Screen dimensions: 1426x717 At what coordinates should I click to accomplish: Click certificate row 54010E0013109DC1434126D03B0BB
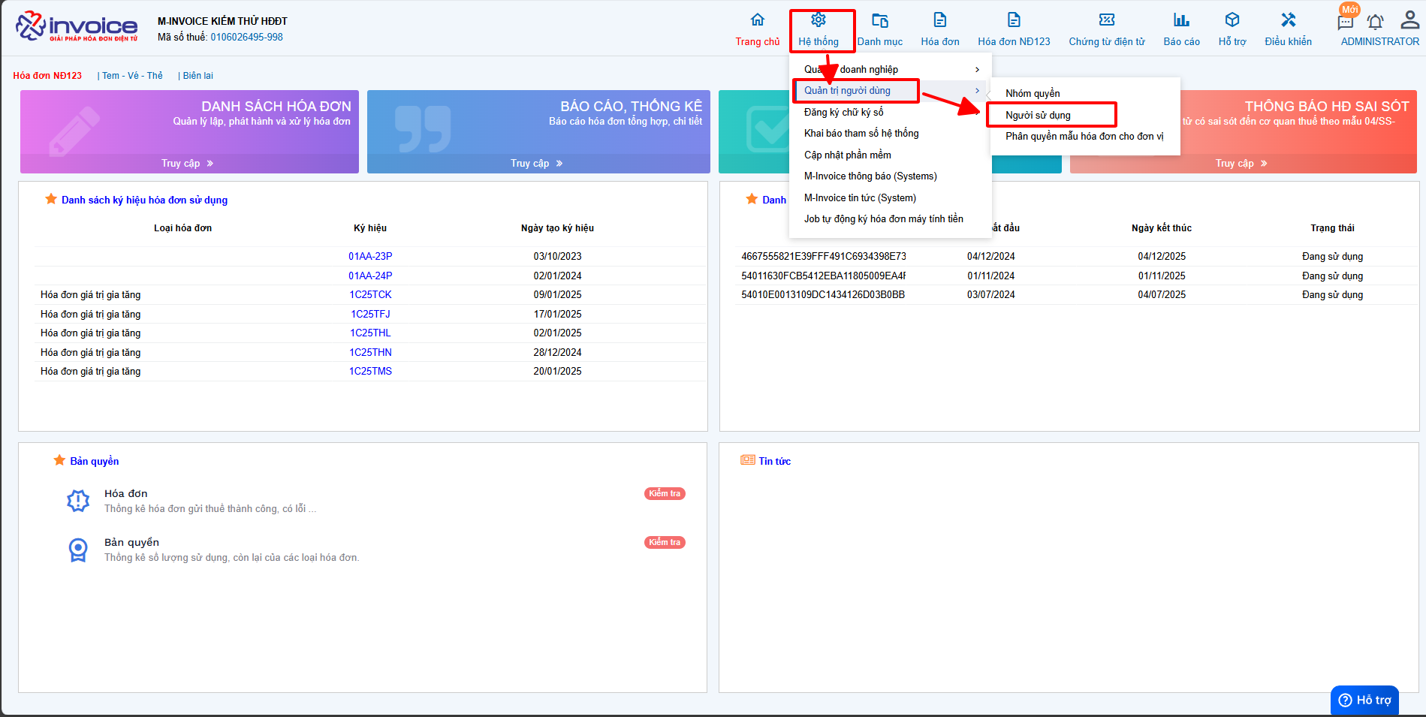click(x=1077, y=294)
